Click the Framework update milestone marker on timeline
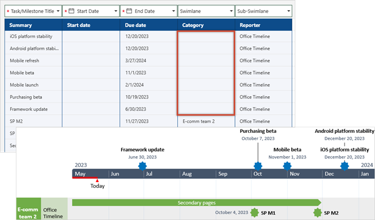 click(142, 166)
